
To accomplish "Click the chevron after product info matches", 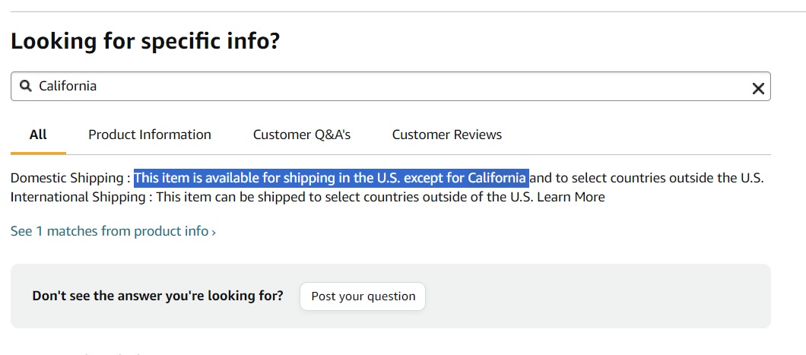I will pos(214,232).
